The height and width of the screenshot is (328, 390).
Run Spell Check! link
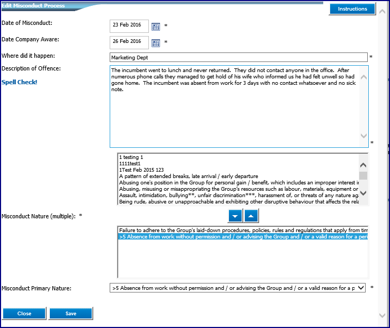pos(19,82)
